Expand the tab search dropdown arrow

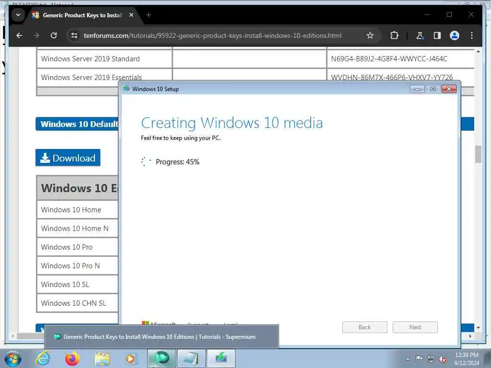pos(18,15)
